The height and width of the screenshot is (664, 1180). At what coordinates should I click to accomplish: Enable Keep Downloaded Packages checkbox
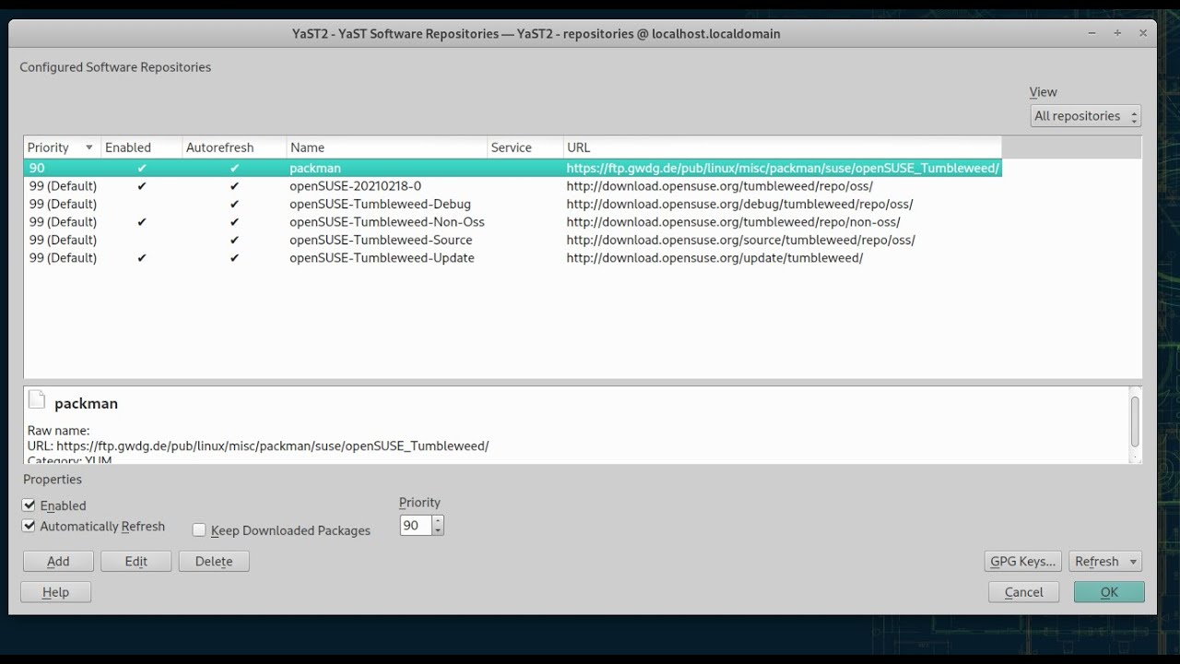199,530
